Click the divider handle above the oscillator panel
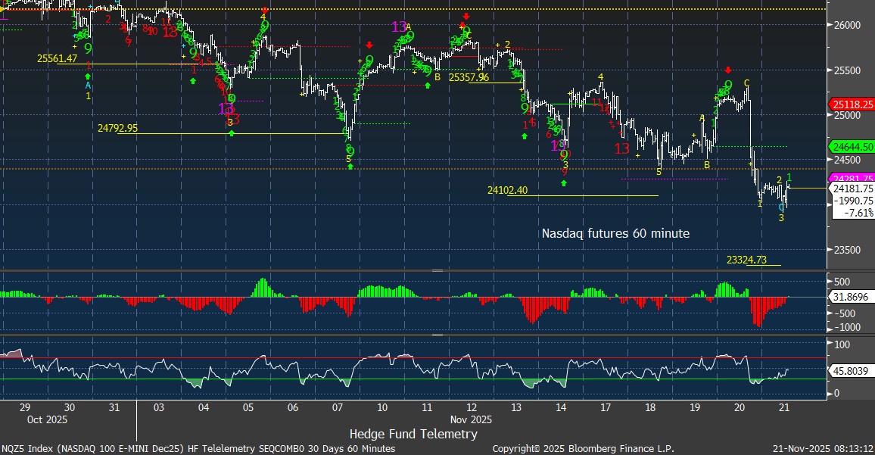 click(x=437, y=335)
